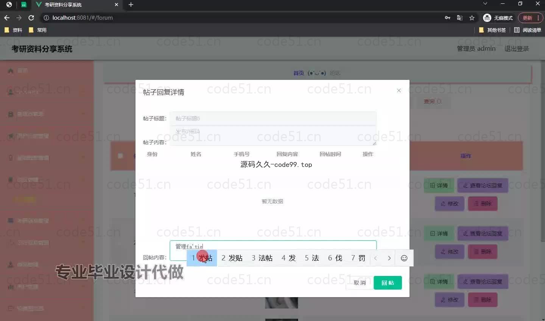This screenshot has width=545, height=321.
Task: Toggle the select-all checkbox in table header
Action: pyautogui.click(x=120, y=156)
